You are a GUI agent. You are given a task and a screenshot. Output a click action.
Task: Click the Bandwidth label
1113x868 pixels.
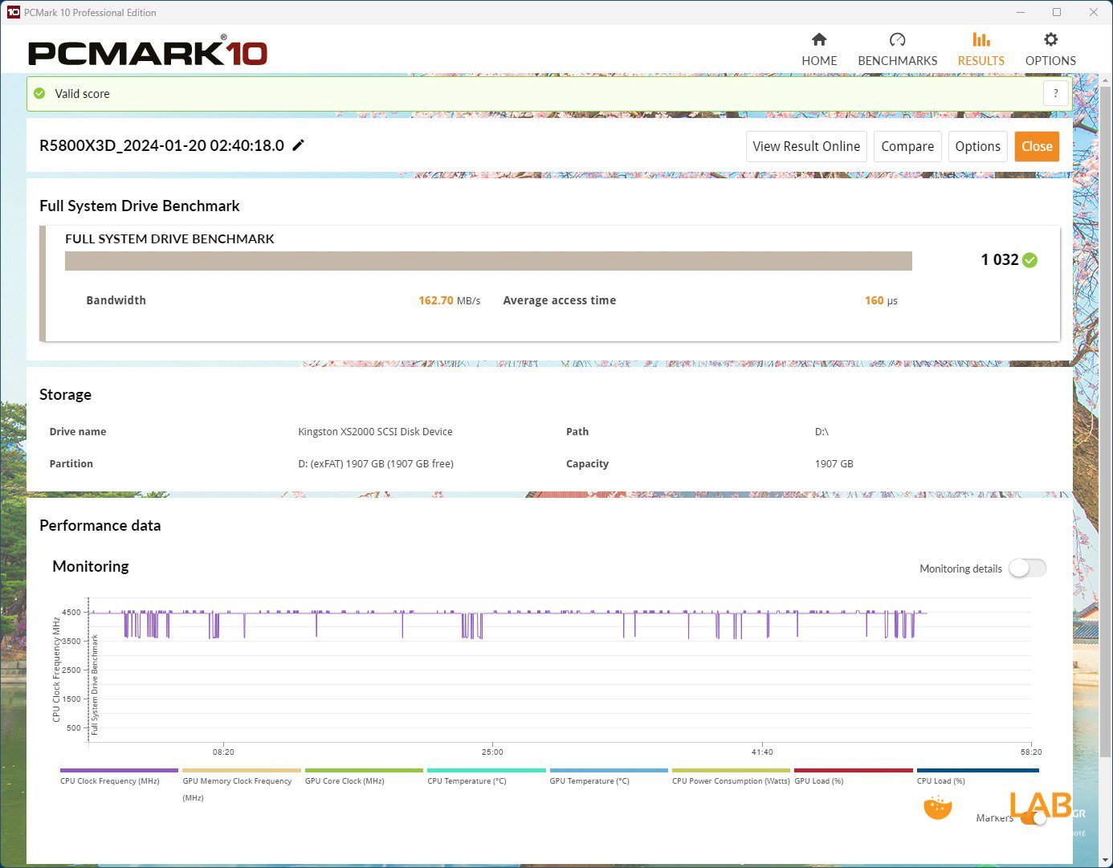pos(116,300)
